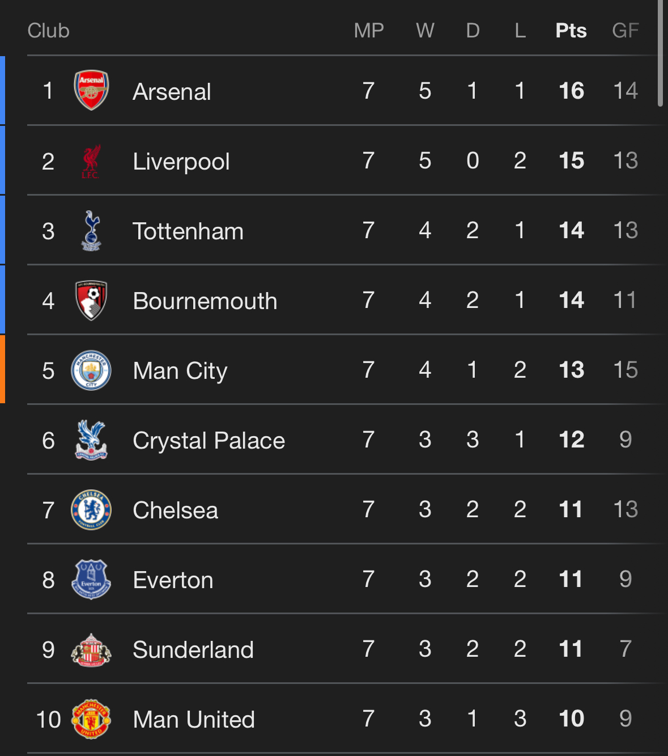Viewport: 668px width, 756px height.
Task: Click the vertical scrollbar thumb
Action: pyautogui.click(x=660, y=53)
